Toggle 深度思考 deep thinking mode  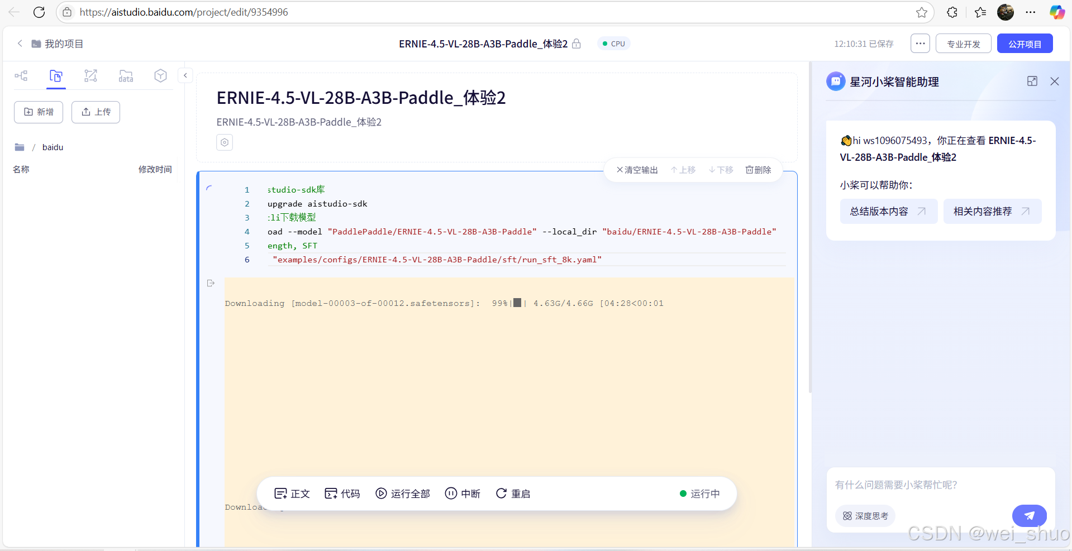click(x=865, y=516)
